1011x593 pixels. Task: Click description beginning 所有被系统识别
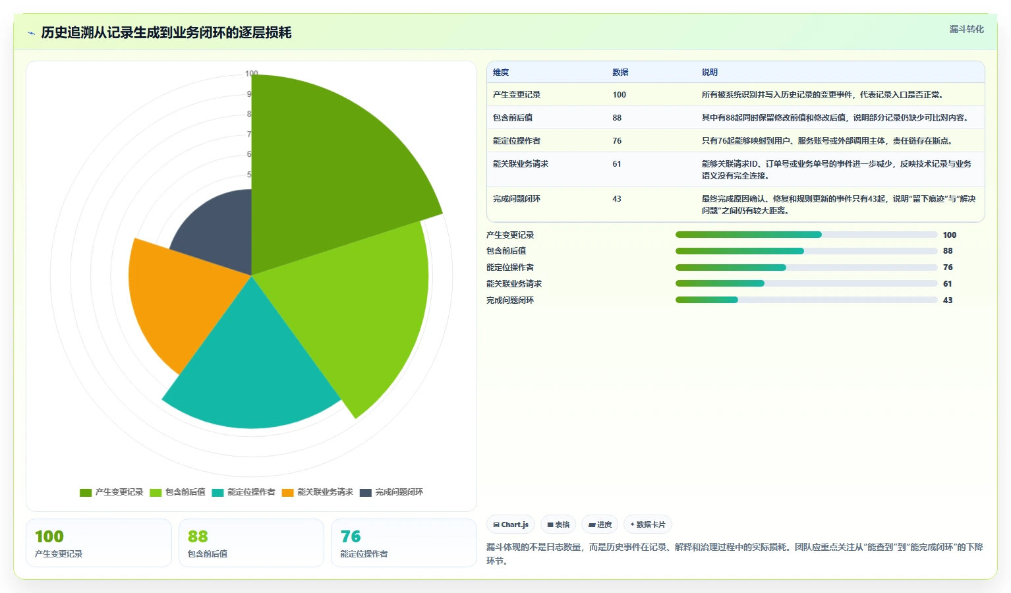824,95
